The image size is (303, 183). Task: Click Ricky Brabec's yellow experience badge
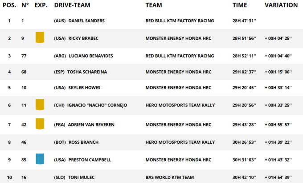point(40,38)
